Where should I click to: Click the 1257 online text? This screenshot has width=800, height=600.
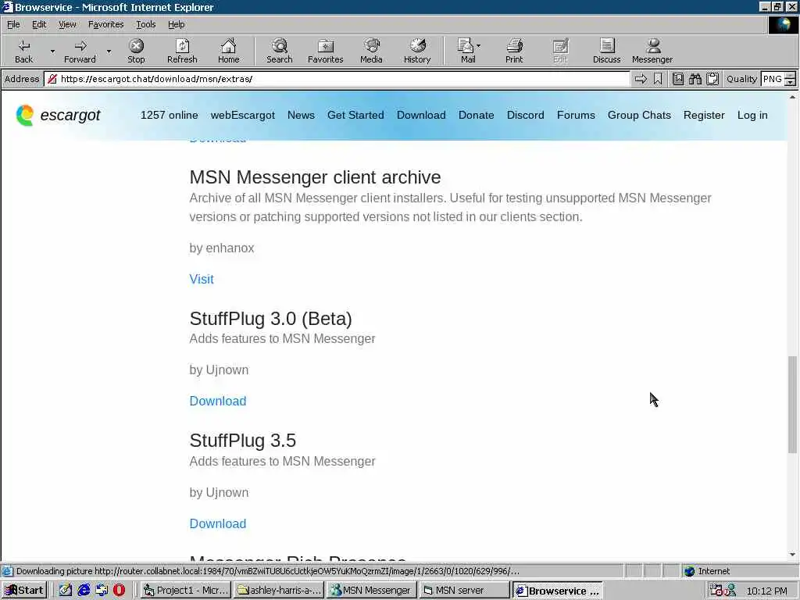coord(170,116)
